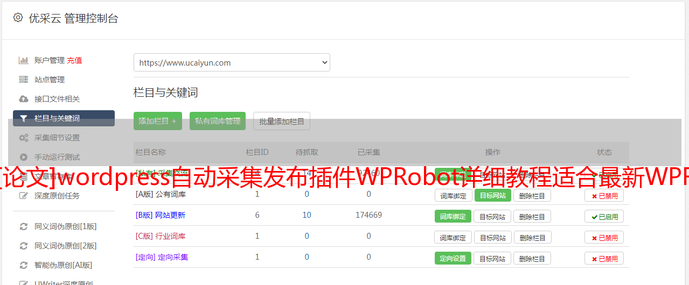This screenshot has height=285, width=689.
Task: Click the refresh icon for 同义词伪原创[1版]
Action: (24, 226)
